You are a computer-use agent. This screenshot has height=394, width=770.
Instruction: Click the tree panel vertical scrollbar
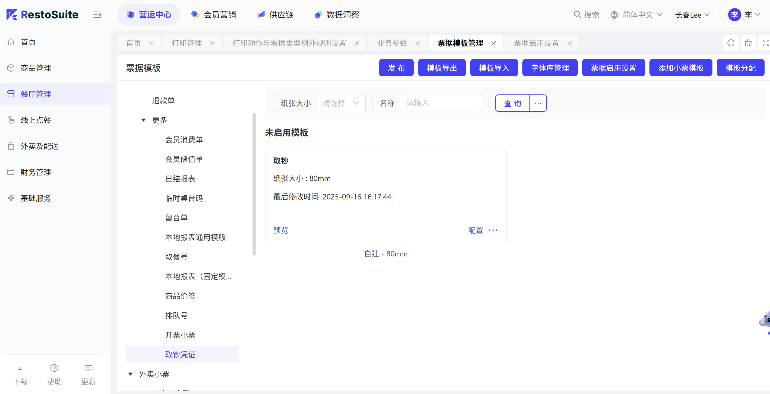point(254,184)
